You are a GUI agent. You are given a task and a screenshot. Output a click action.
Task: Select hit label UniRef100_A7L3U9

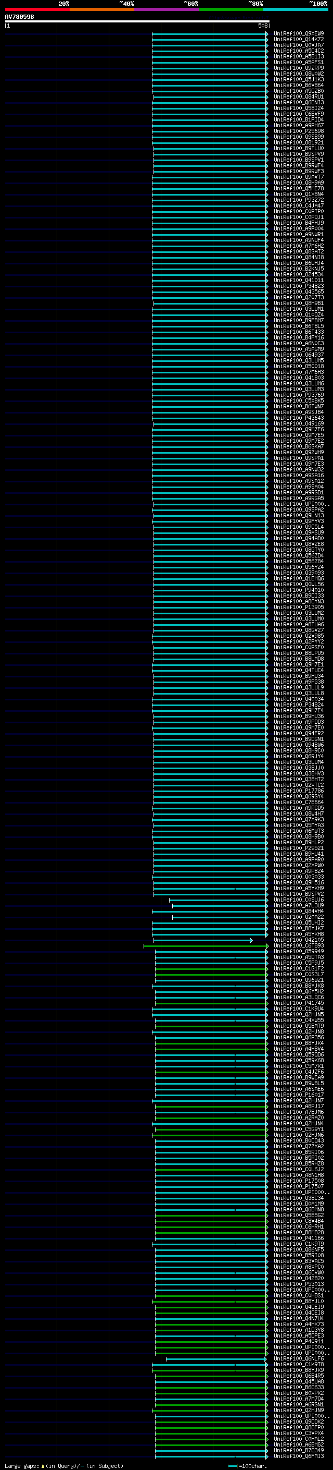click(x=299, y=906)
